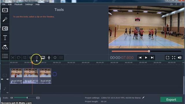Screen dimensions: 185x104
Task: Click the 00:00:40 timeline ruler mark
Action: coord(129,63)
